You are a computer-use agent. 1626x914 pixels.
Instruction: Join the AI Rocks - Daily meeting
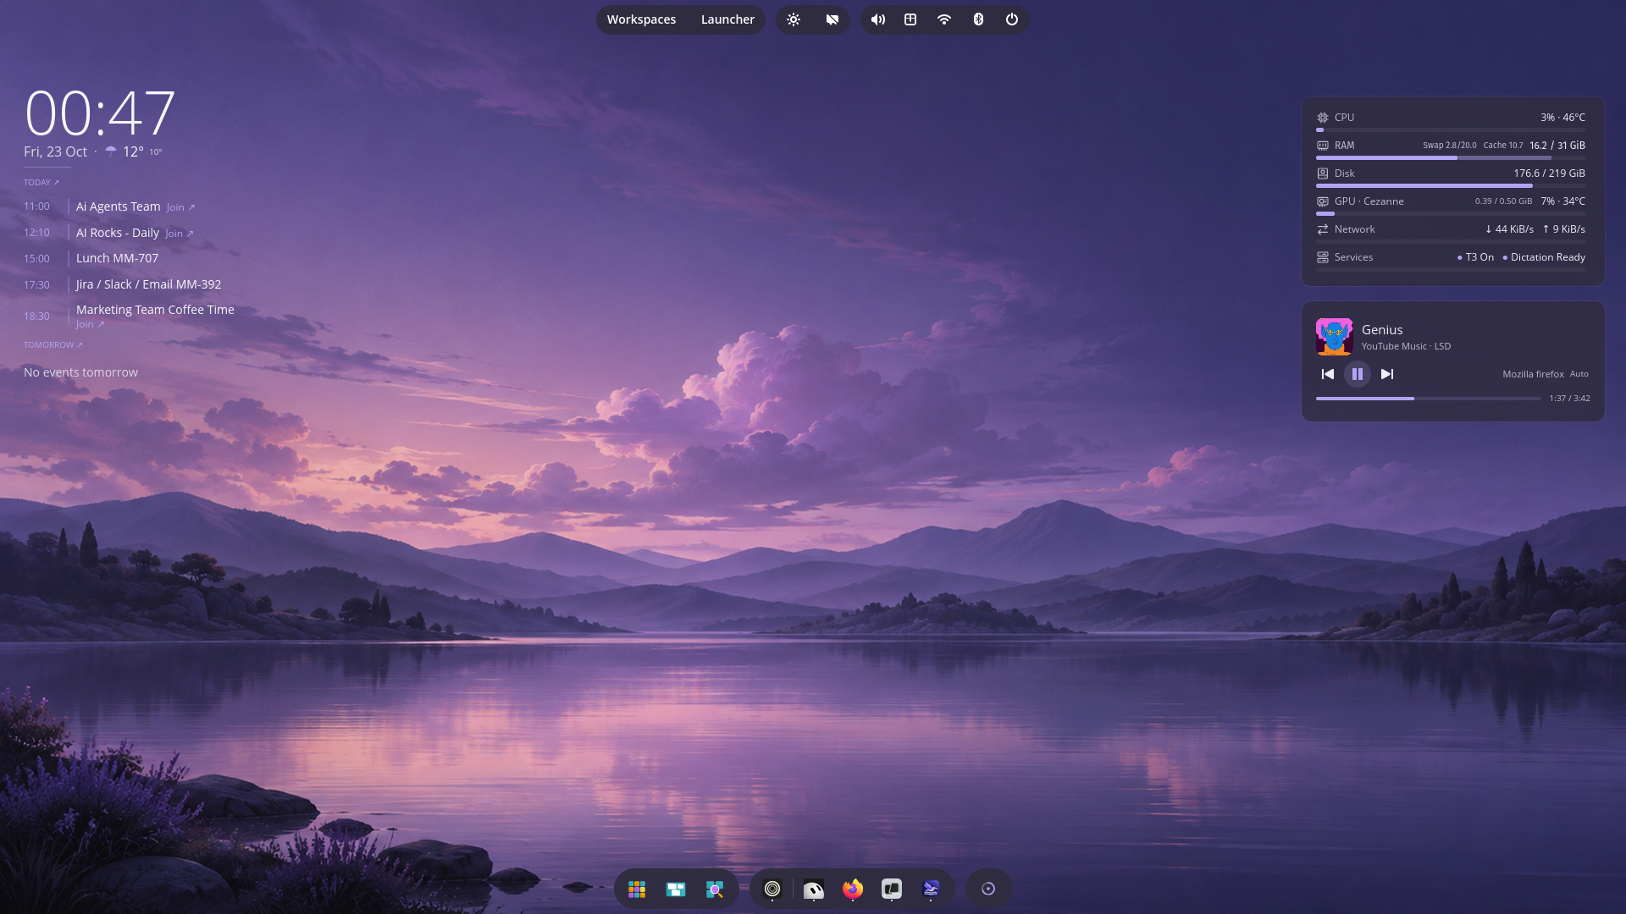click(180, 234)
